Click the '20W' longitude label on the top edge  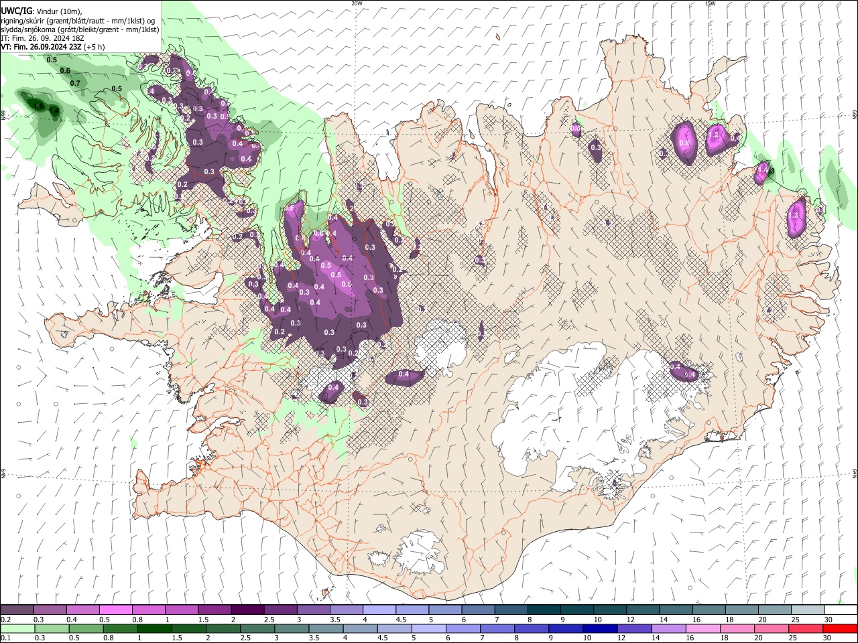357,3
